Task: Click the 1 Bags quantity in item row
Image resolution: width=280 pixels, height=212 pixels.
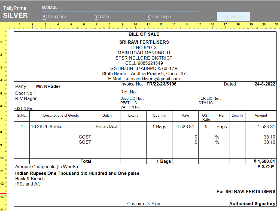Action: point(159,126)
